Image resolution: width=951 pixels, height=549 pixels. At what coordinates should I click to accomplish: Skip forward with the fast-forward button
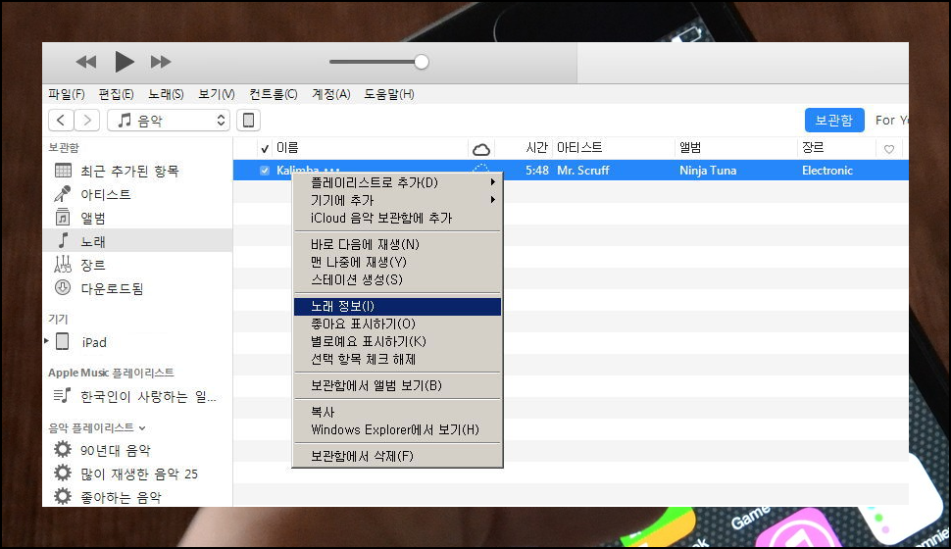coord(161,61)
